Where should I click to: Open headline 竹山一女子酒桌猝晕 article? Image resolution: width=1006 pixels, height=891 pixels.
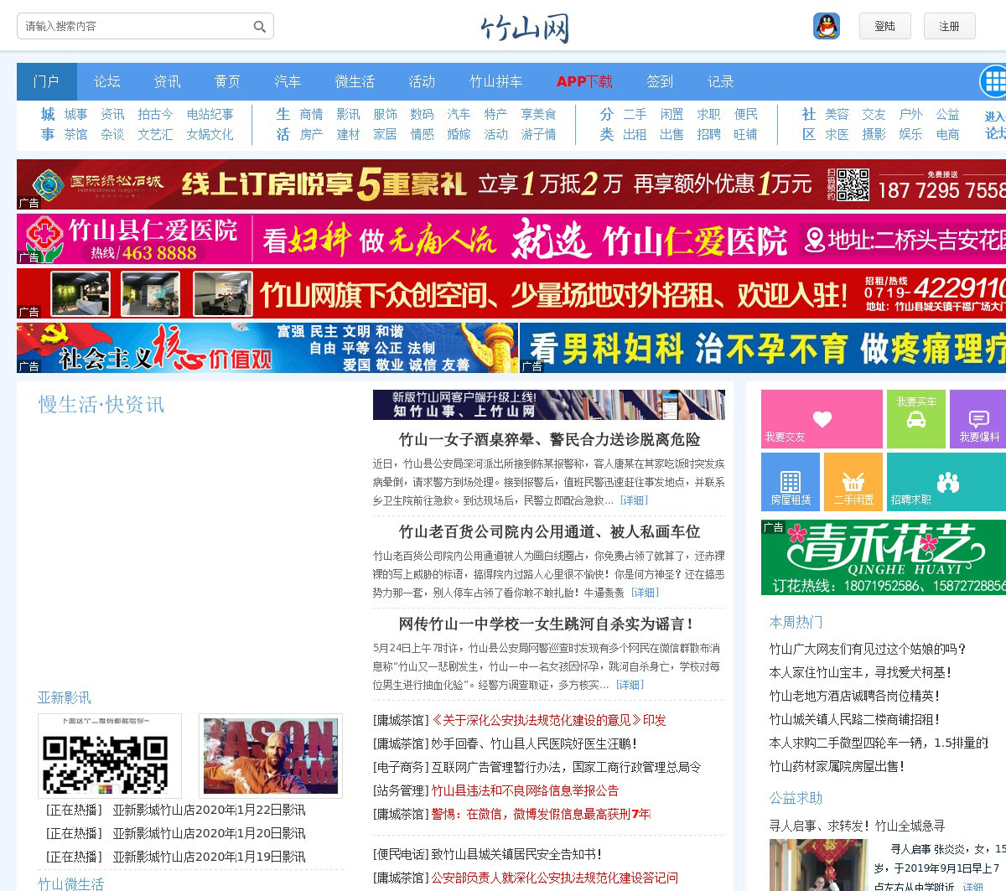(x=549, y=439)
